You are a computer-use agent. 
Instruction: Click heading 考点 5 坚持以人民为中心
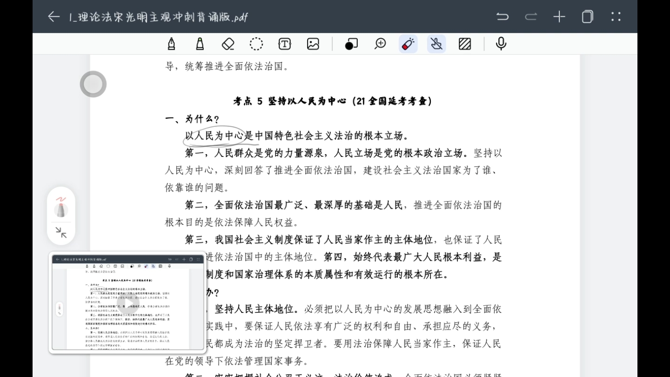333,101
